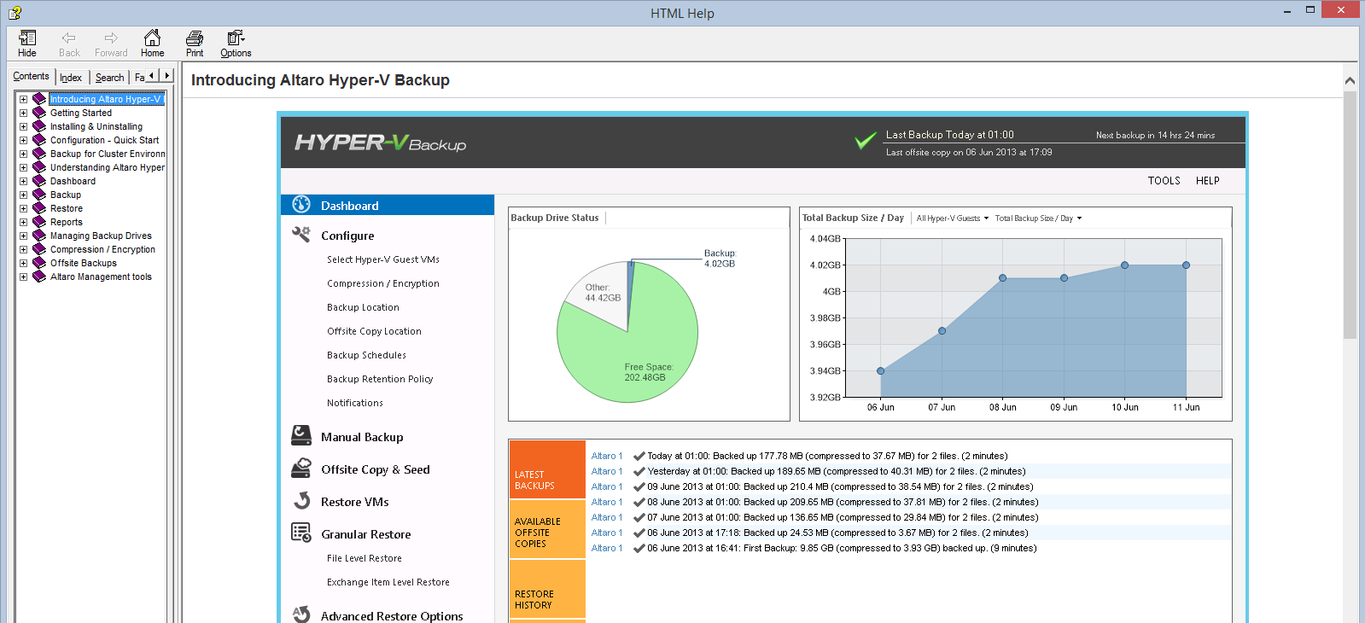This screenshot has height=623, width=1365.
Task: Open the Offsite Backups help topic
Action: (x=84, y=263)
